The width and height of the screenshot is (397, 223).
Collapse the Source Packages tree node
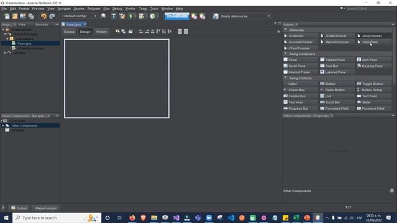[6, 34]
